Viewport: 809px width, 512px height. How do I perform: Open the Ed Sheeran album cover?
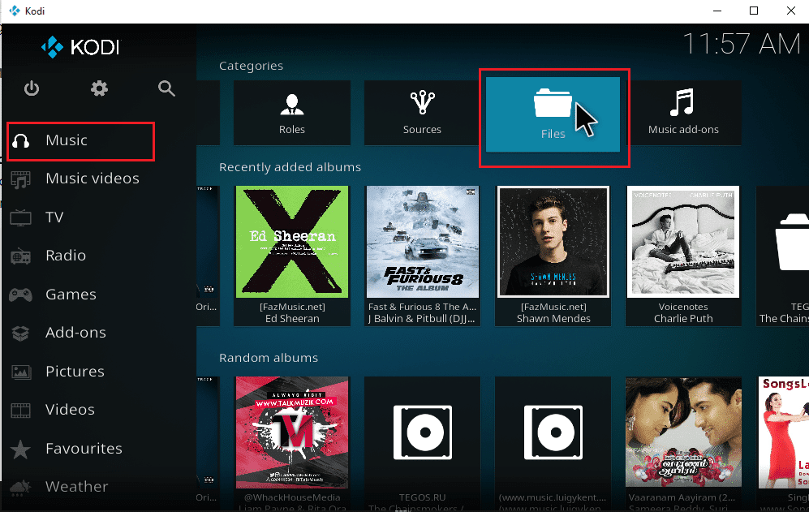[x=292, y=241]
